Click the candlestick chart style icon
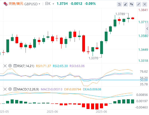Screen dimensions: 149x115 tap(132, 4)
